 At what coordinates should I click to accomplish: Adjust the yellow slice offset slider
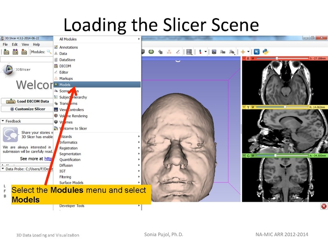pos(282,107)
